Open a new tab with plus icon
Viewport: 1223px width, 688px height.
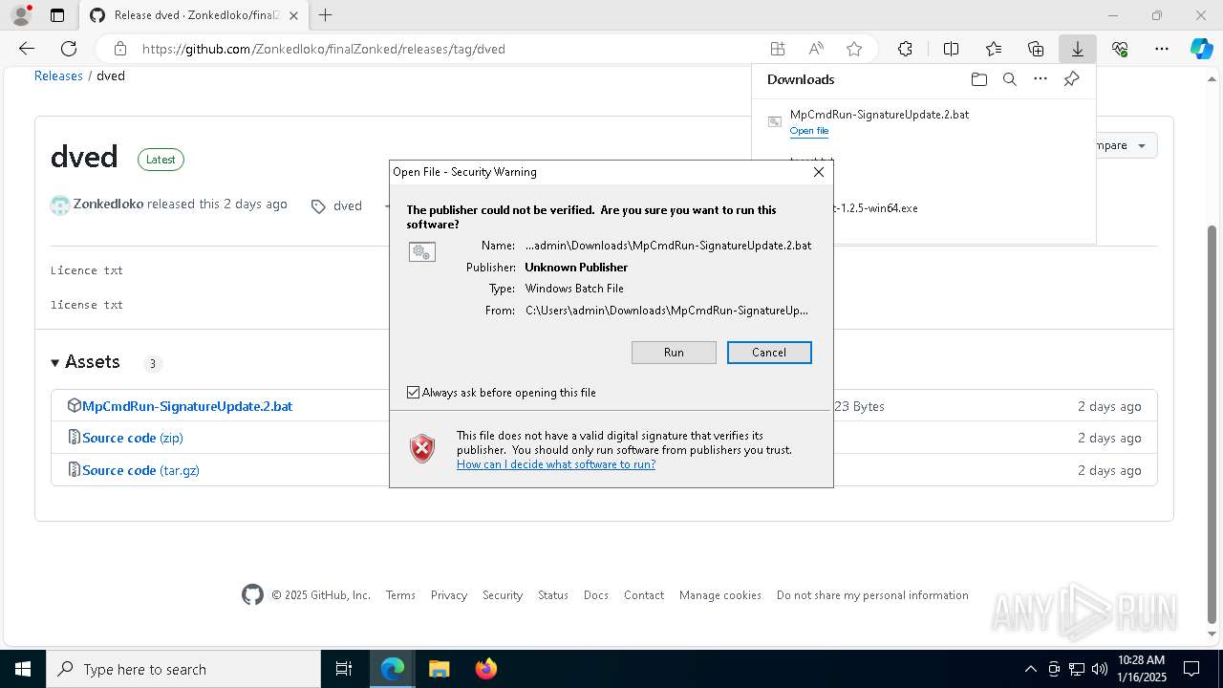pos(326,15)
